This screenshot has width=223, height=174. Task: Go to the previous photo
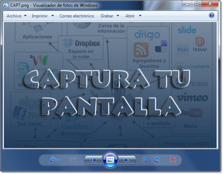93,160
